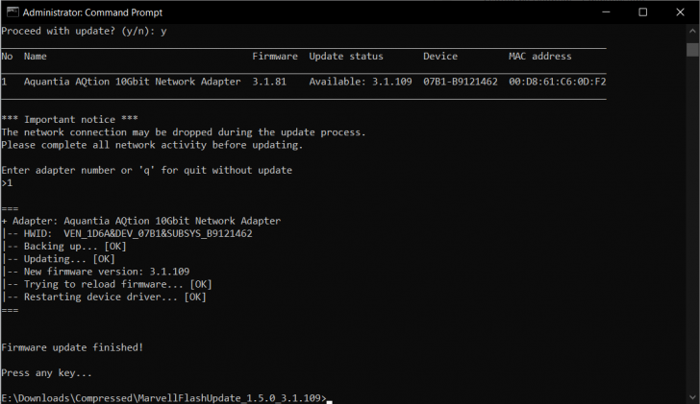
Task: Click the MAC address 00:D8:61:C6:0D:F2
Action: [557, 82]
